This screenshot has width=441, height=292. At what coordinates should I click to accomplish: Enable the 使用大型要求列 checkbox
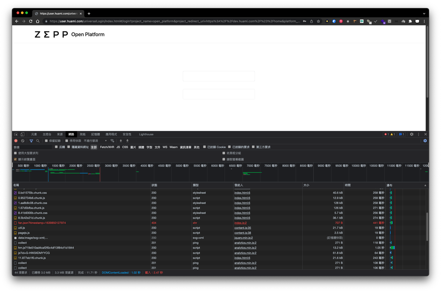(x=15, y=153)
